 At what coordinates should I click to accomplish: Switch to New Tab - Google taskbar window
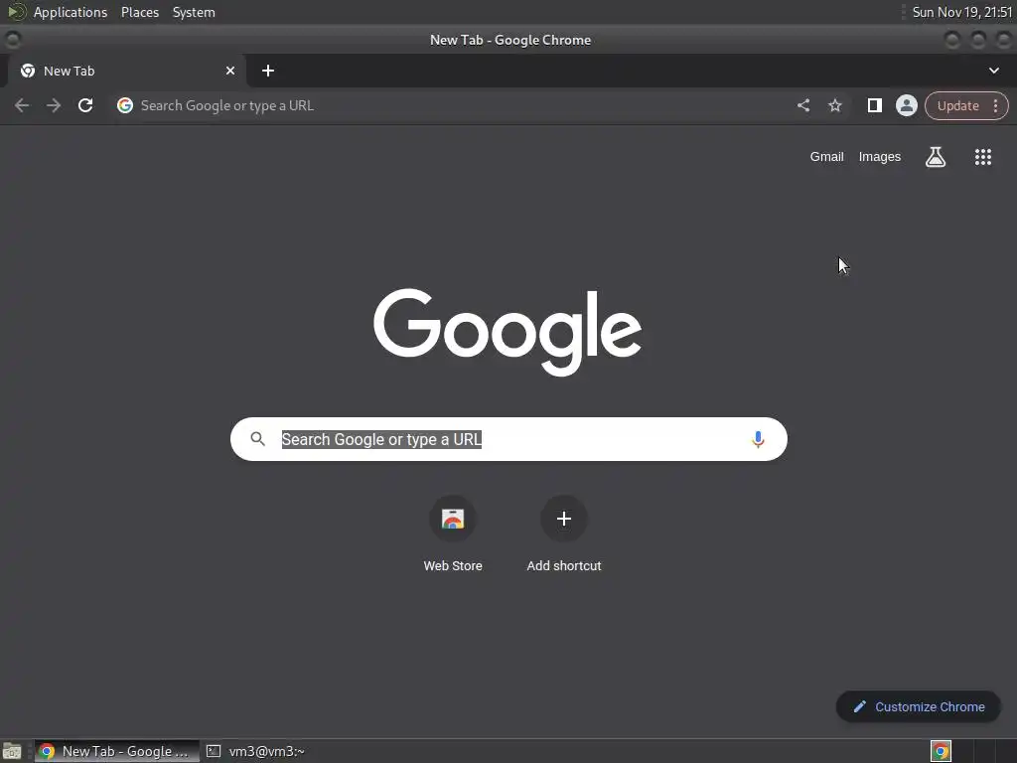click(117, 751)
